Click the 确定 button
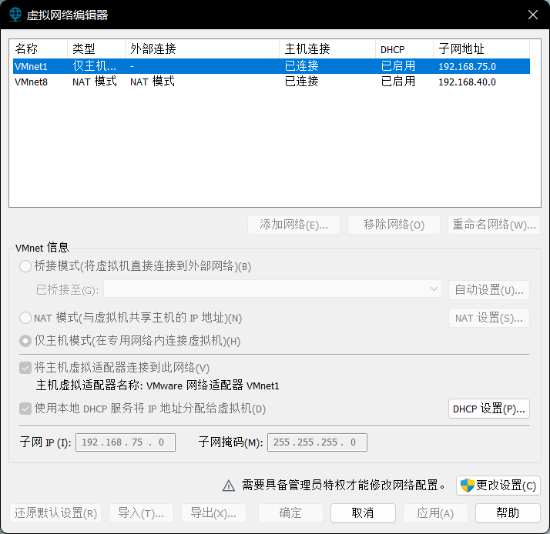Image resolution: width=550 pixels, height=534 pixels. click(x=290, y=513)
